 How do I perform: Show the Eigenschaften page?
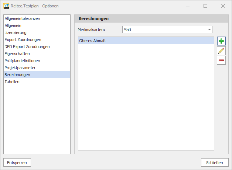37,54
